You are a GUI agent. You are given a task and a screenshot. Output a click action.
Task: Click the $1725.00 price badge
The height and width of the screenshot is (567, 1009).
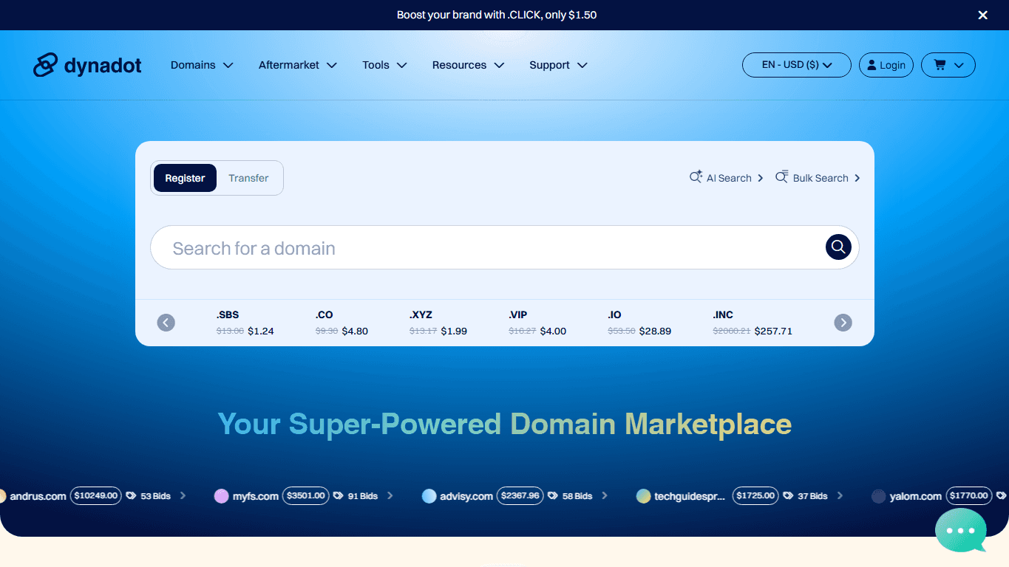[x=756, y=495]
